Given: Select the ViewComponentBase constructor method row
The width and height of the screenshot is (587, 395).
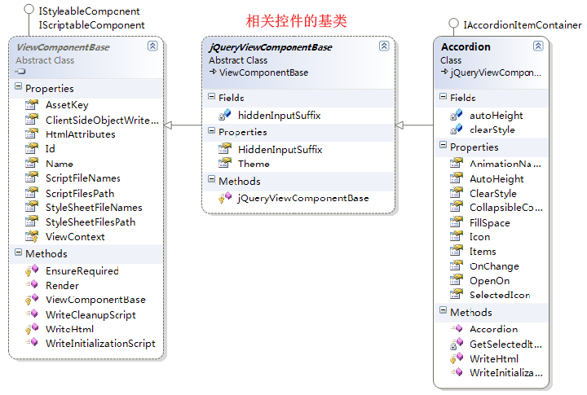Looking at the screenshot, I should [86, 300].
